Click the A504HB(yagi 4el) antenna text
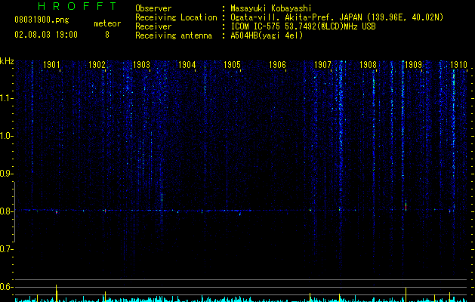 coord(267,35)
